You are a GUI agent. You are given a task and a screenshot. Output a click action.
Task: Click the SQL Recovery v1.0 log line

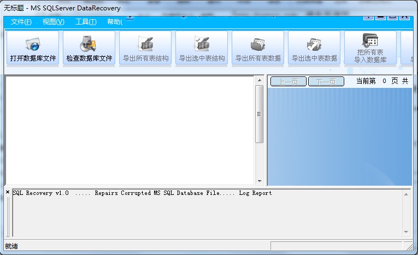[142, 193]
